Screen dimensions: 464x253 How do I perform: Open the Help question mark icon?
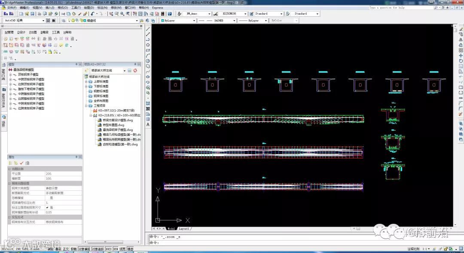coord(170,14)
